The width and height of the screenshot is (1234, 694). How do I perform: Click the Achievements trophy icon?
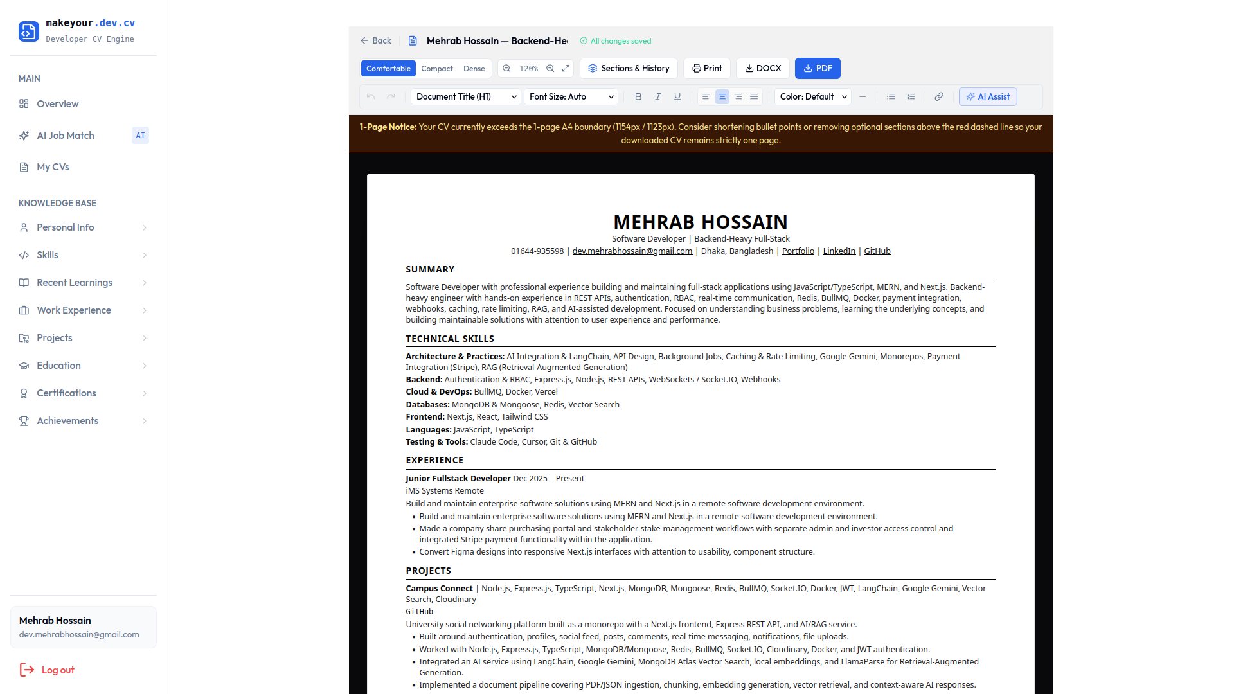pos(24,421)
